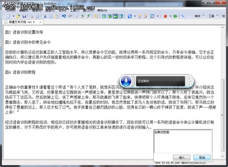Expand the 插件 plugins toolbar chevron
This screenshot has width=228, height=167.
pyautogui.click(x=203, y=16)
